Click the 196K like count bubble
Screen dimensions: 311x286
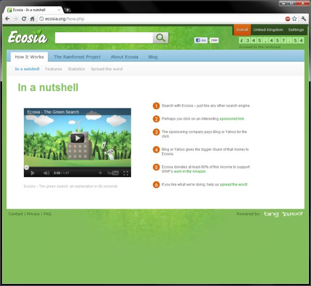tap(214, 40)
